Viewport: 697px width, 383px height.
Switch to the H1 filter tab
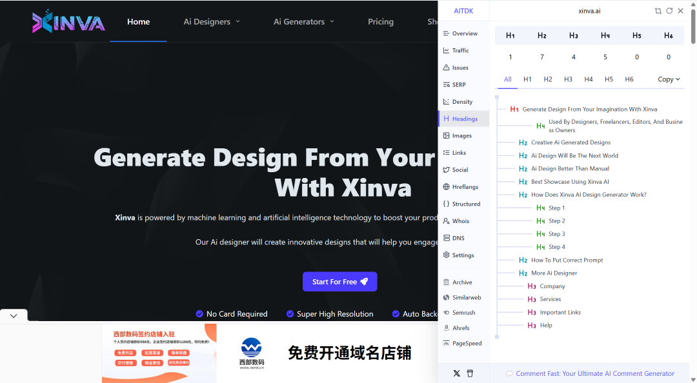[x=527, y=79]
